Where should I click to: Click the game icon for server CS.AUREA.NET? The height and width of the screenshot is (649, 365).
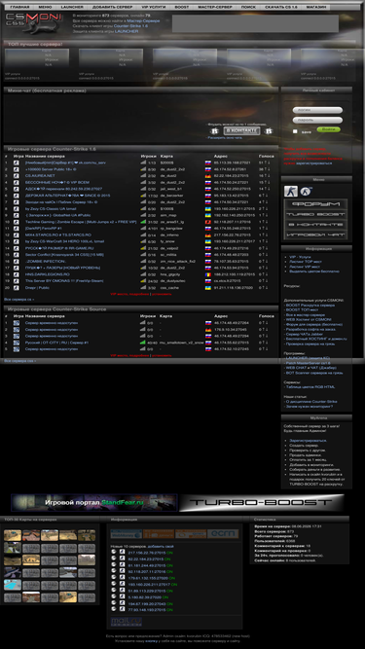pos(17,175)
